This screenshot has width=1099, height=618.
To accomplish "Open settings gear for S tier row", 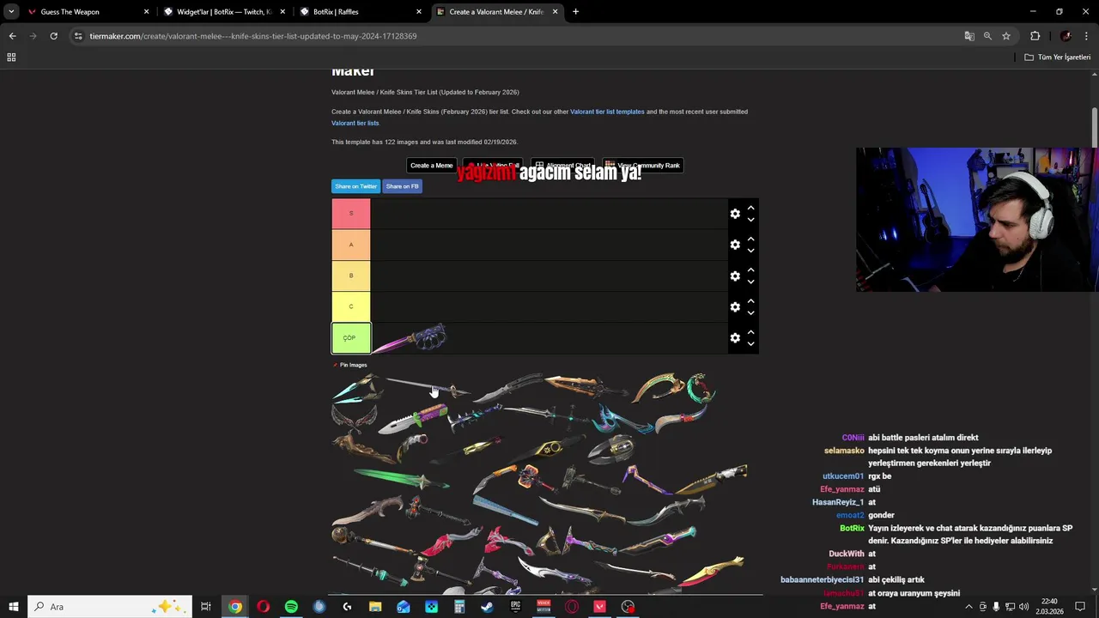I will coord(735,214).
